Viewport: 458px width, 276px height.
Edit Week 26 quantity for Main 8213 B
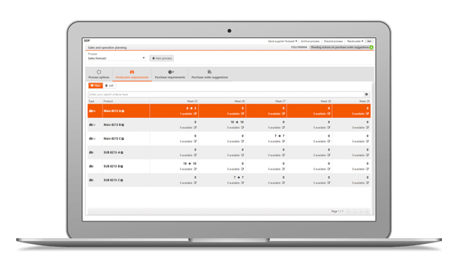pos(242,127)
